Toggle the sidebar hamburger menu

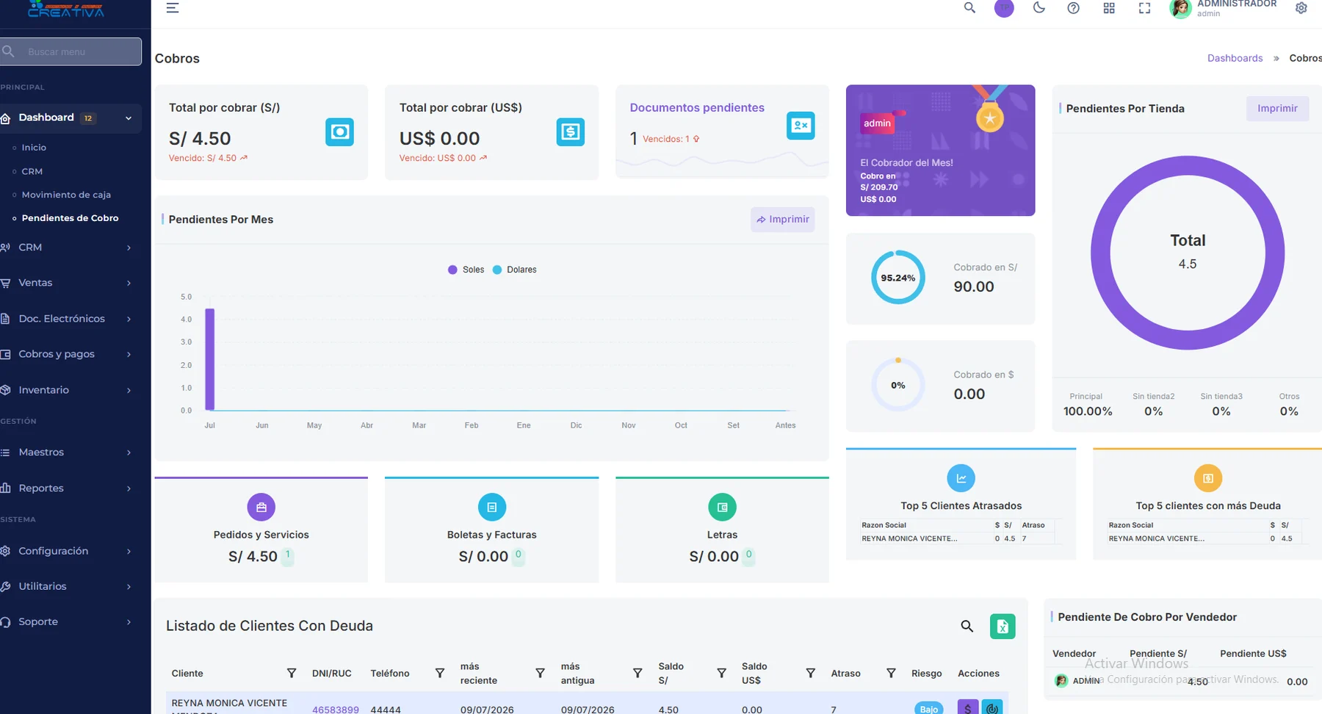pyautogui.click(x=173, y=8)
